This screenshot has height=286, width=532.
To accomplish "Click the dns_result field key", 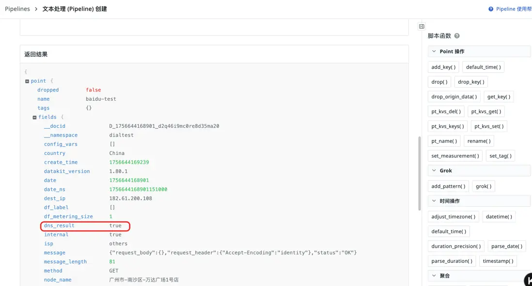I will [x=59, y=226].
